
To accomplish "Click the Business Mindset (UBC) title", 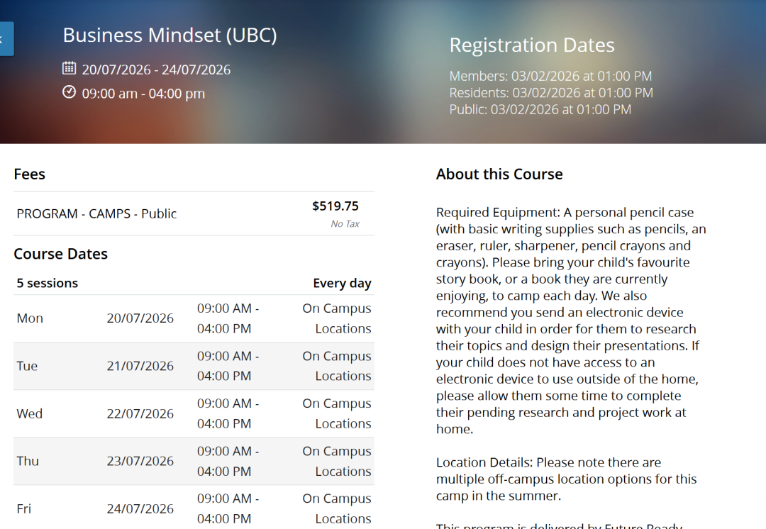I will coord(170,35).
